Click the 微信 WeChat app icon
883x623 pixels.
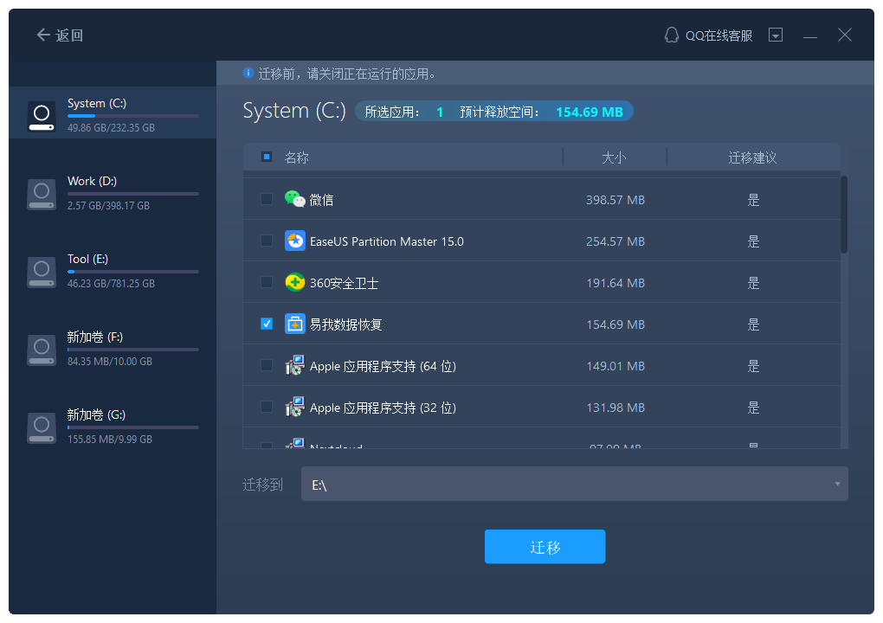point(295,199)
